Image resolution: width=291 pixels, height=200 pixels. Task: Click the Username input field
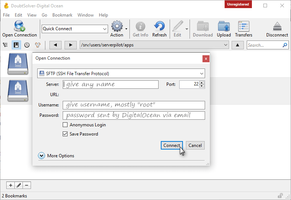coord(134,105)
